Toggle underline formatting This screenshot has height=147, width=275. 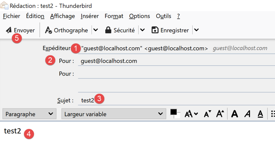(x=260, y=114)
